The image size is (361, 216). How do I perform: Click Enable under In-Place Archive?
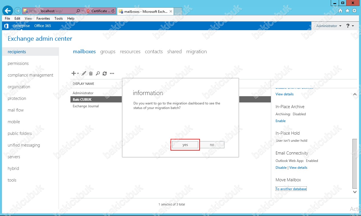coord(281,121)
